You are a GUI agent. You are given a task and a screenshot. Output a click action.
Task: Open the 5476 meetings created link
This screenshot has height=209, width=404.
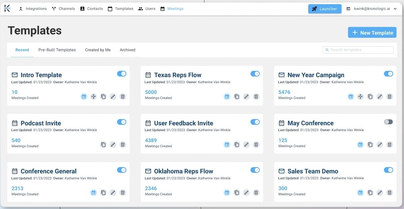coord(284,92)
